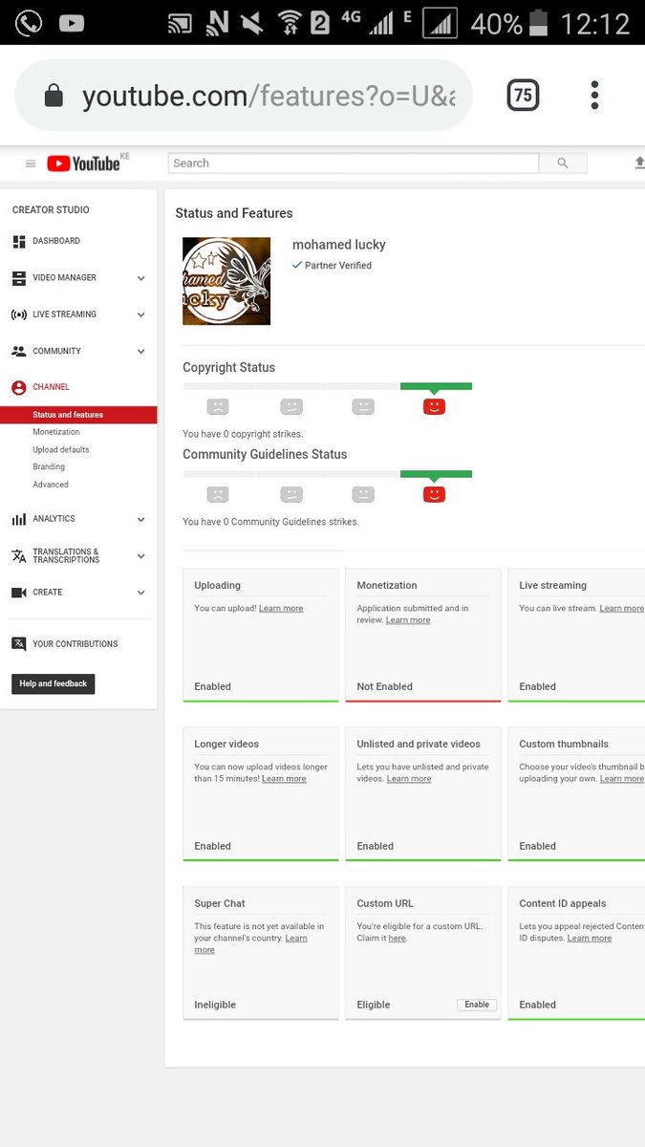
Task: Click 'You have 0 copyright strikes.' text
Action: 243,434
